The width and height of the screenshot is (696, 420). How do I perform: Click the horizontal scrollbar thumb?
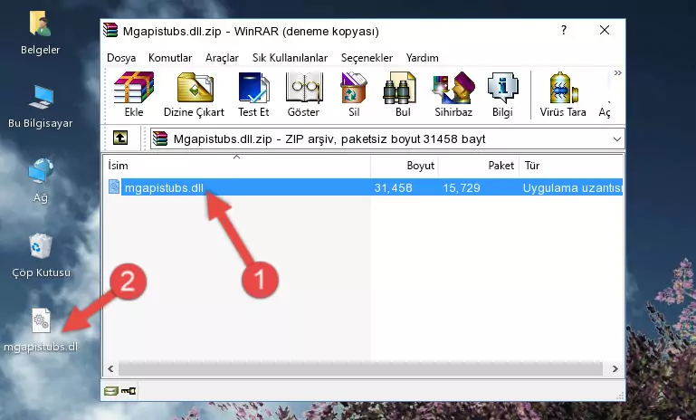(360, 368)
